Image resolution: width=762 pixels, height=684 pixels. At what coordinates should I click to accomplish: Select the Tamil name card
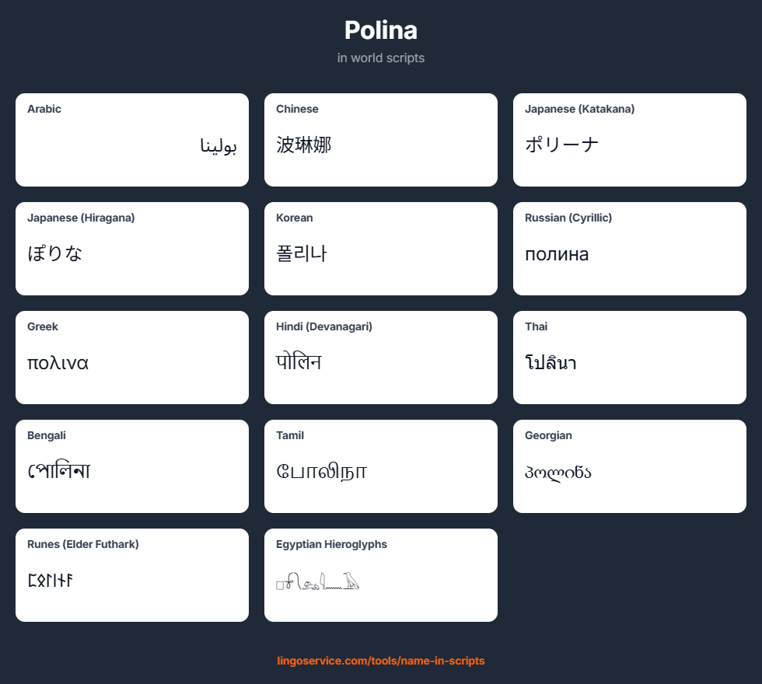[381, 466]
